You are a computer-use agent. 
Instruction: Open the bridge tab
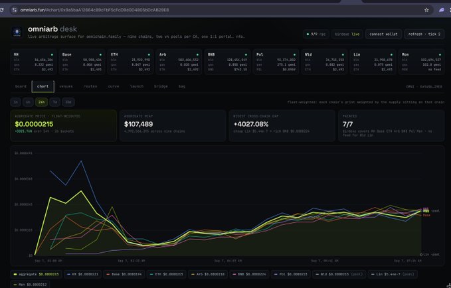[x=161, y=86]
